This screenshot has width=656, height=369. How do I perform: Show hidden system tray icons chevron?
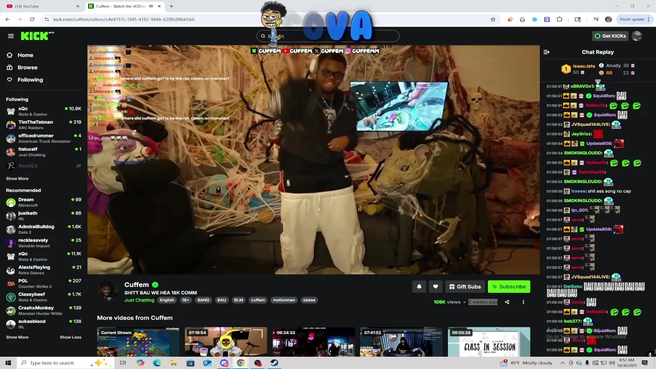click(x=563, y=363)
